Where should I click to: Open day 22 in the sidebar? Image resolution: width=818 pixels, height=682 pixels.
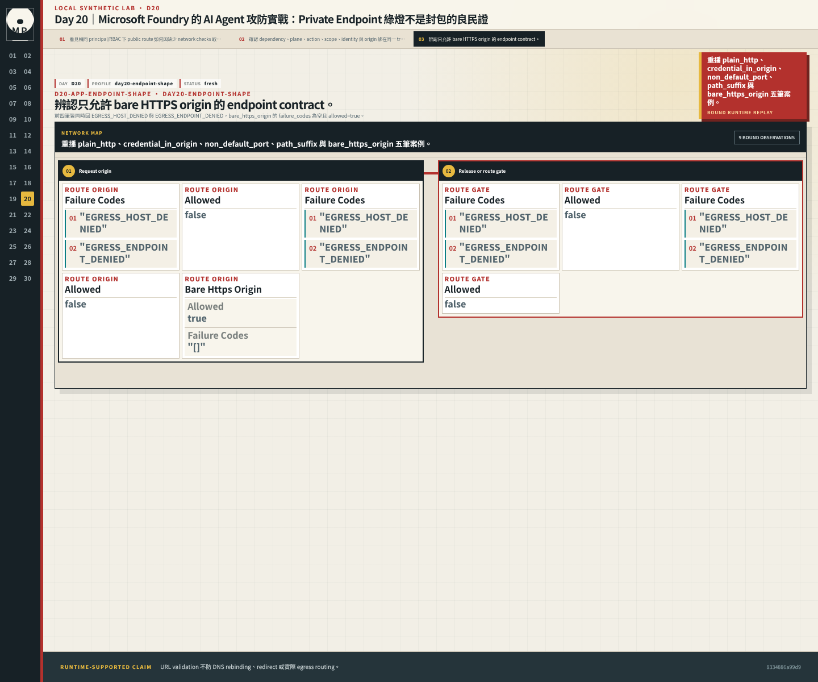click(x=27, y=215)
